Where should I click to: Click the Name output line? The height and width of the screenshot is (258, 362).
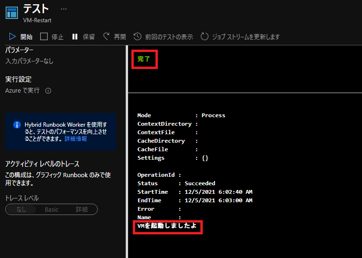tap(159, 218)
